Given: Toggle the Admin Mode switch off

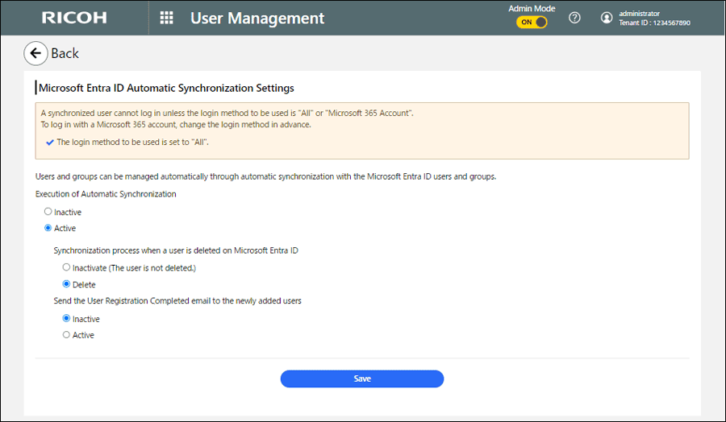Looking at the screenshot, I should 532,23.
